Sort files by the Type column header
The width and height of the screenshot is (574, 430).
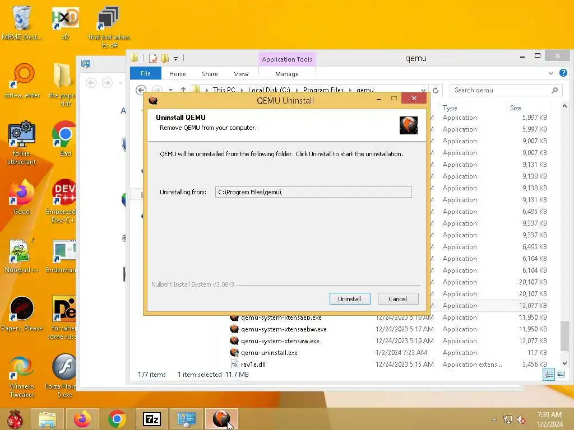(450, 108)
